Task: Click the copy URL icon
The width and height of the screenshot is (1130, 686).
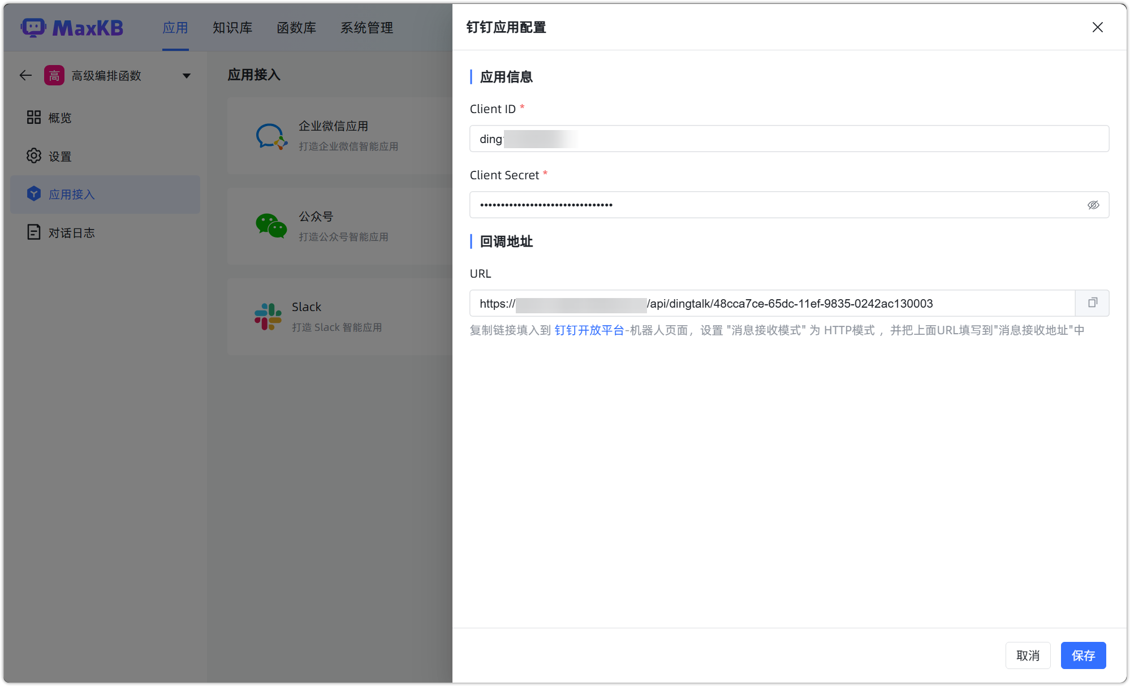Action: [x=1092, y=303]
